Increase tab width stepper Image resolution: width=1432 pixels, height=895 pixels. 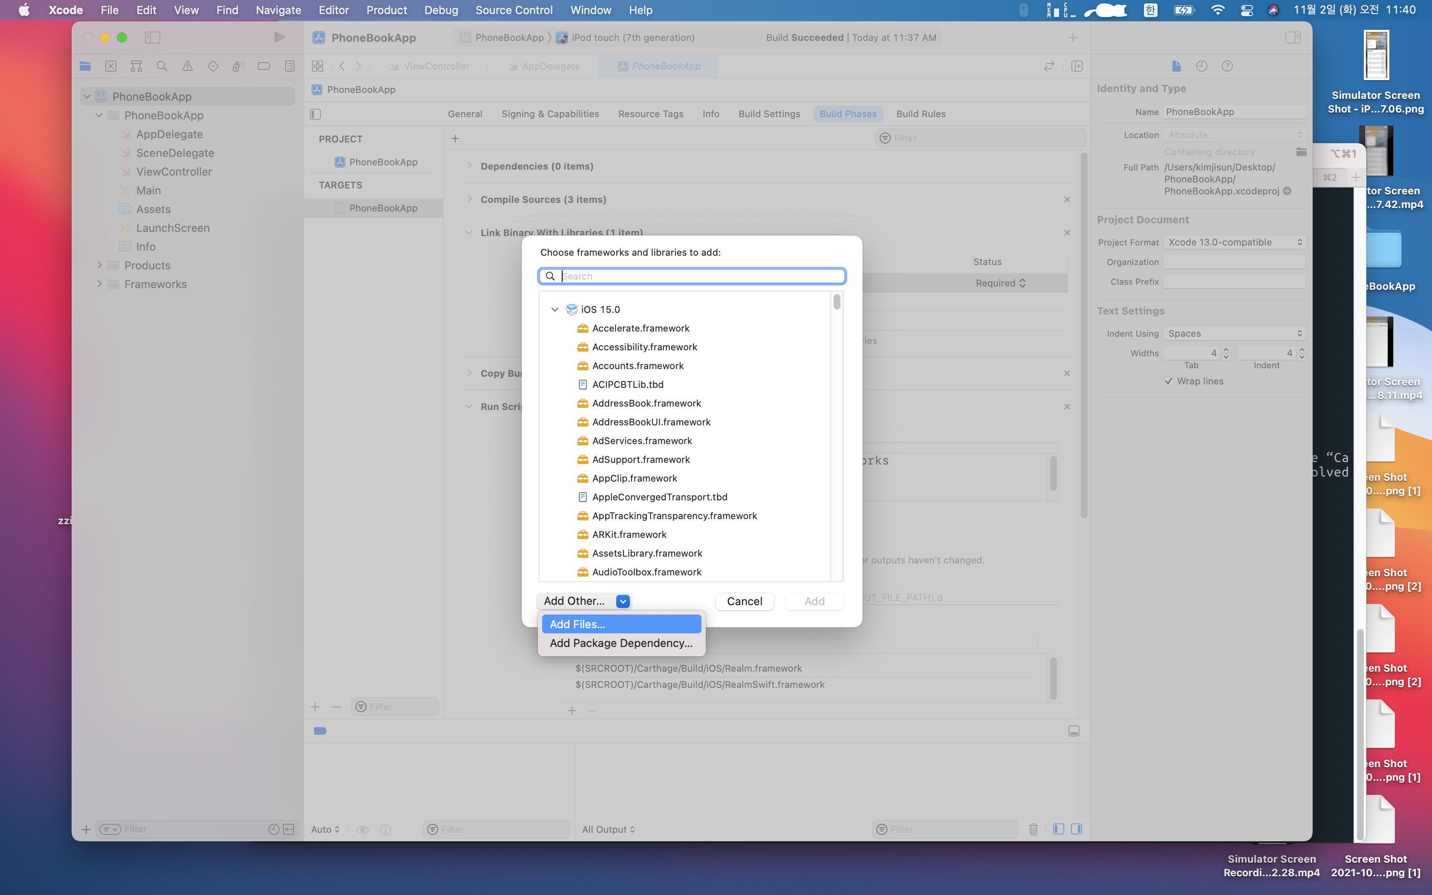(x=1226, y=350)
